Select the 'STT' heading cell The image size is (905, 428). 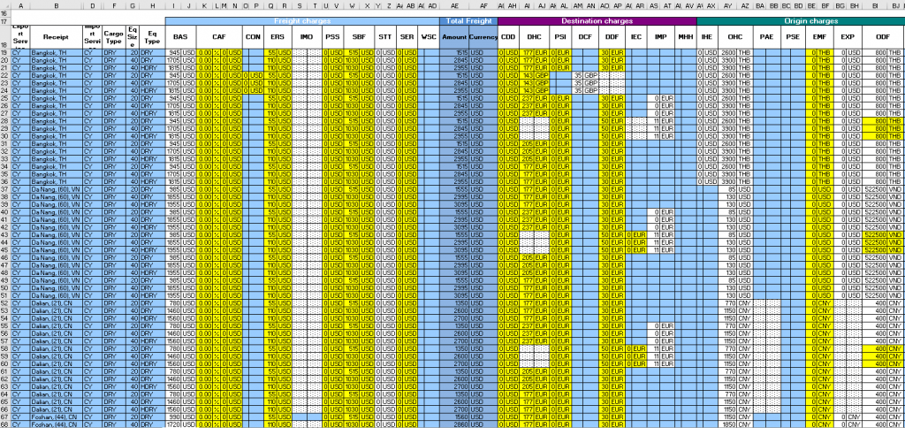point(385,37)
